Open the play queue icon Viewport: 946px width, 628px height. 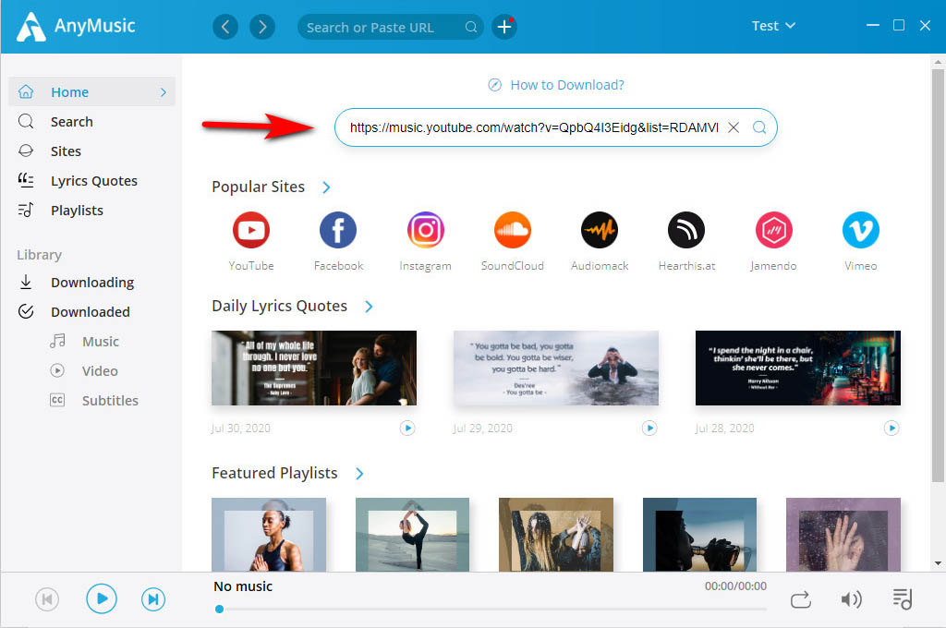click(902, 599)
